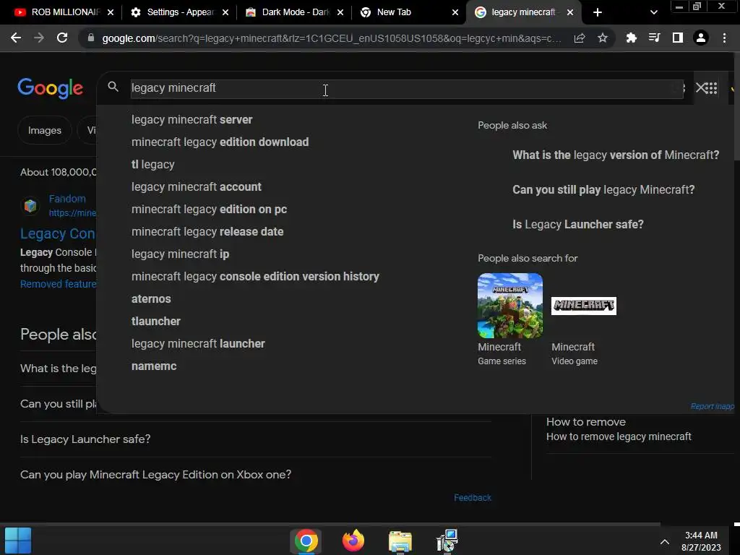This screenshot has width=740, height=555.
Task: Select suggestion legacy minecraft ip
Action: (180, 254)
